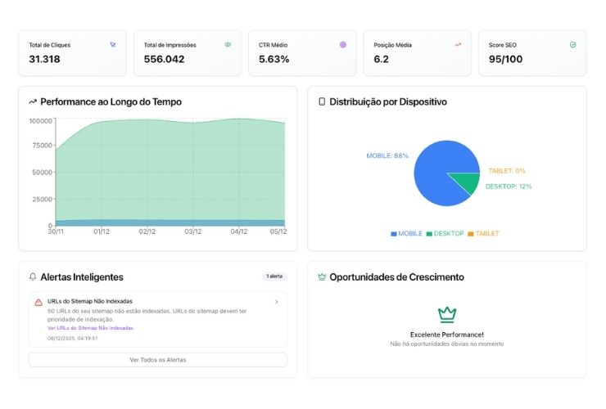Click the large crown icon above Excelente Performance
The image size is (606, 409).
447,315
